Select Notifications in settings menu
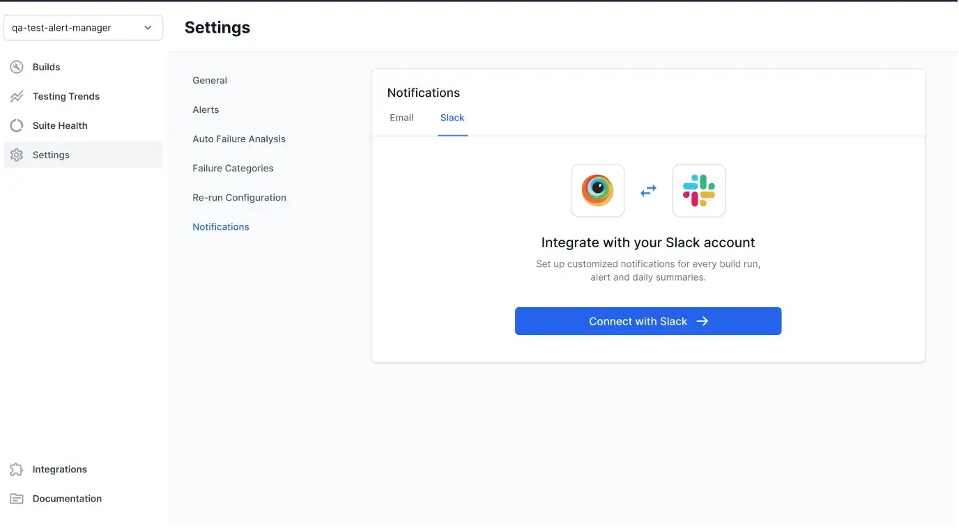The width and height of the screenshot is (959, 528). (221, 226)
